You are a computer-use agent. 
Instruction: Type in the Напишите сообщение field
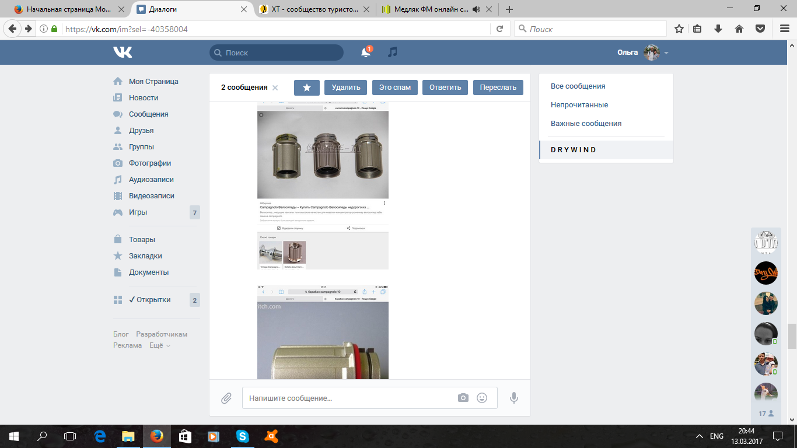click(x=350, y=398)
